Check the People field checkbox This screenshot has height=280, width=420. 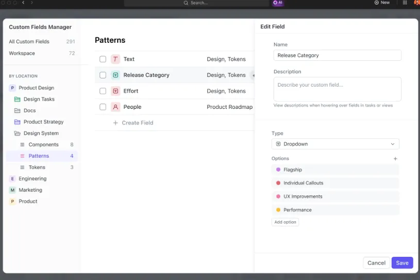[103, 107]
